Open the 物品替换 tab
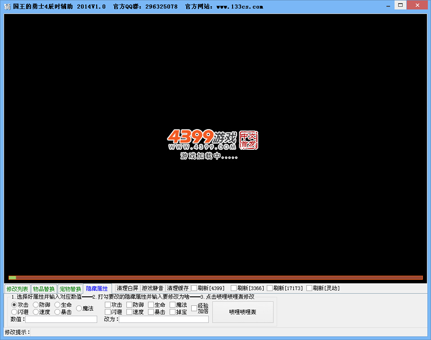Image resolution: width=431 pixels, height=340 pixels. 44,289
